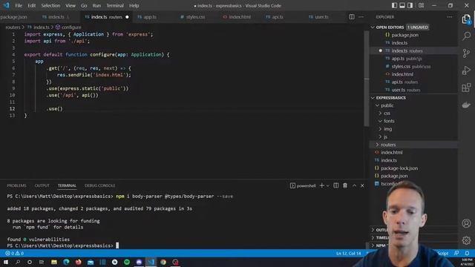Open the terminal launch profile dropdown arrow
Image resolution: width=475 pixels, height=267 pixels.
click(x=328, y=185)
